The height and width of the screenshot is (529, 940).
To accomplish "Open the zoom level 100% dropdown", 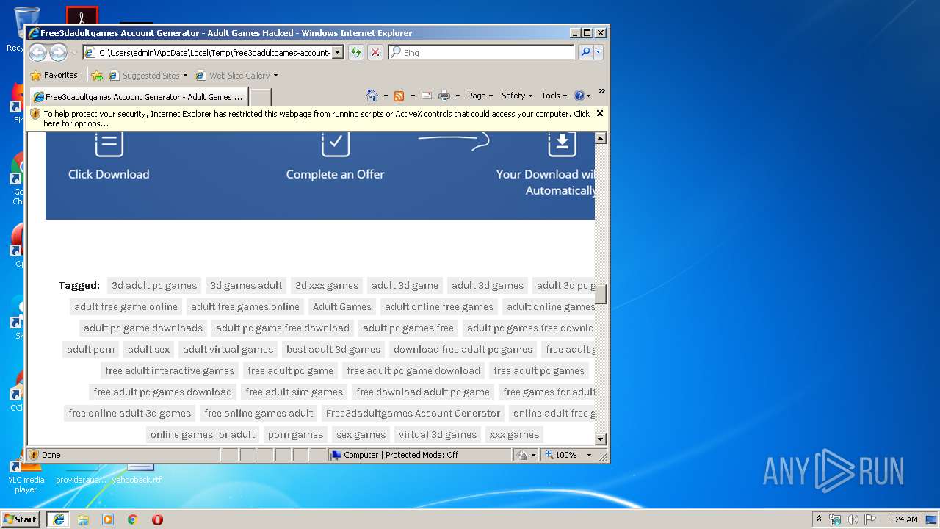I will tap(589, 455).
